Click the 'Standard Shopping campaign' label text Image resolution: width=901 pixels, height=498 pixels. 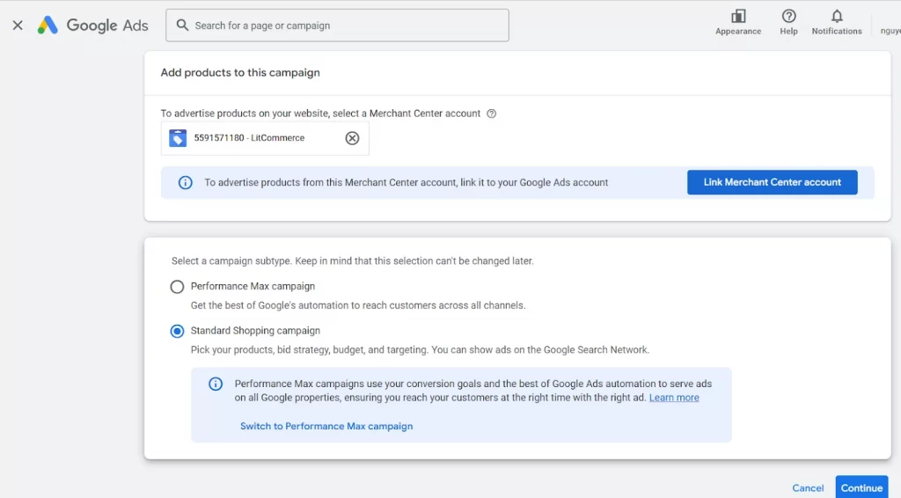pyautogui.click(x=255, y=331)
